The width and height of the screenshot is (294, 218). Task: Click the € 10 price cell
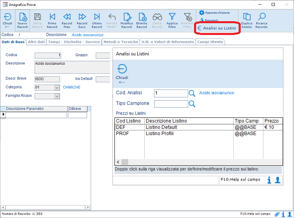click(273, 127)
